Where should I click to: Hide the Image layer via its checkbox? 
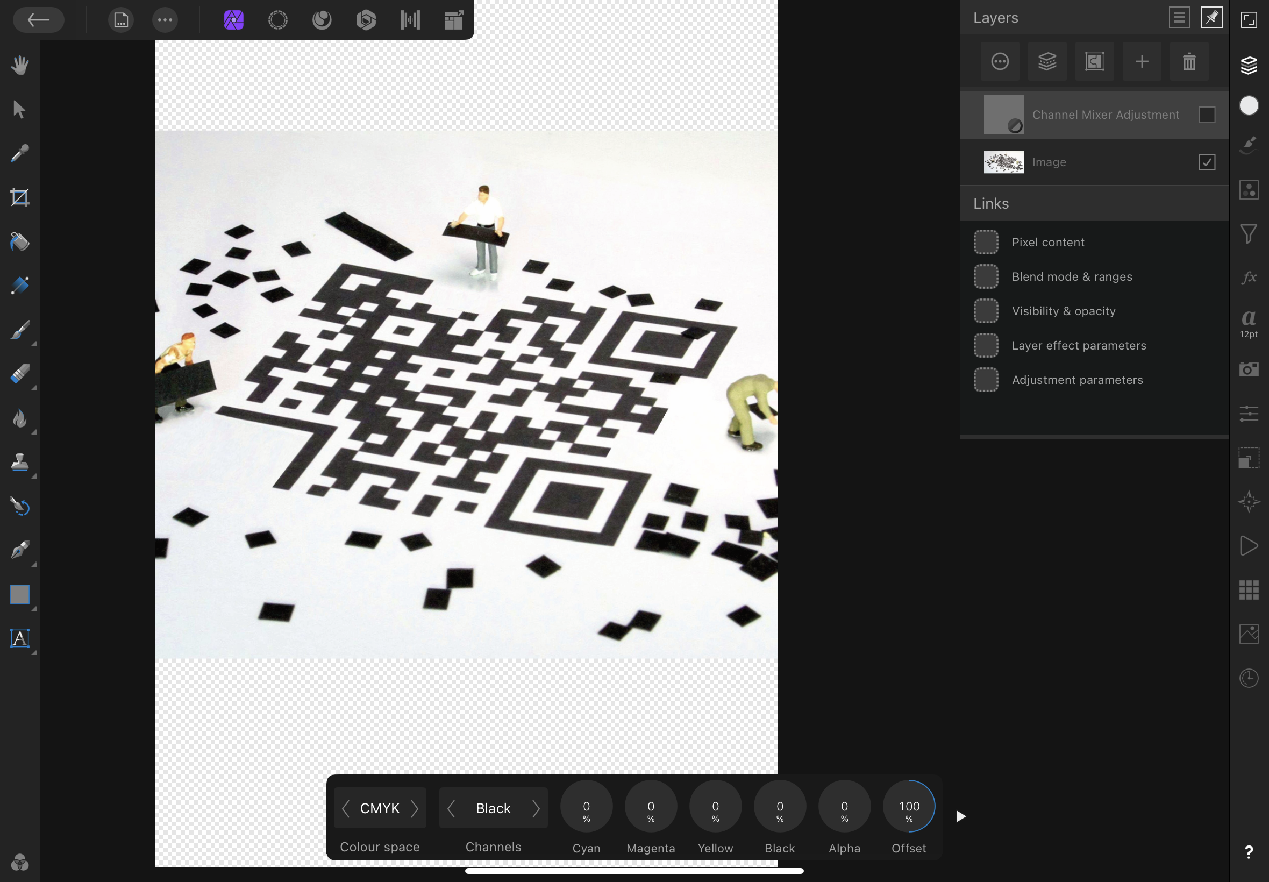pyautogui.click(x=1207, y=162)
